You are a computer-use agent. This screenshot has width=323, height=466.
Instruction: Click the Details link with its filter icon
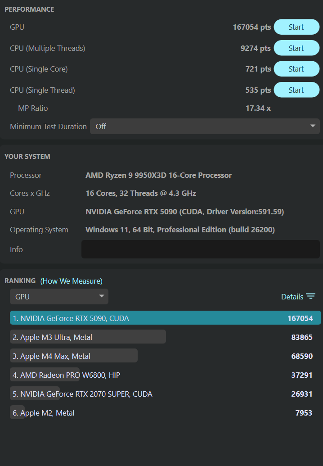click(x=298, y=297)
